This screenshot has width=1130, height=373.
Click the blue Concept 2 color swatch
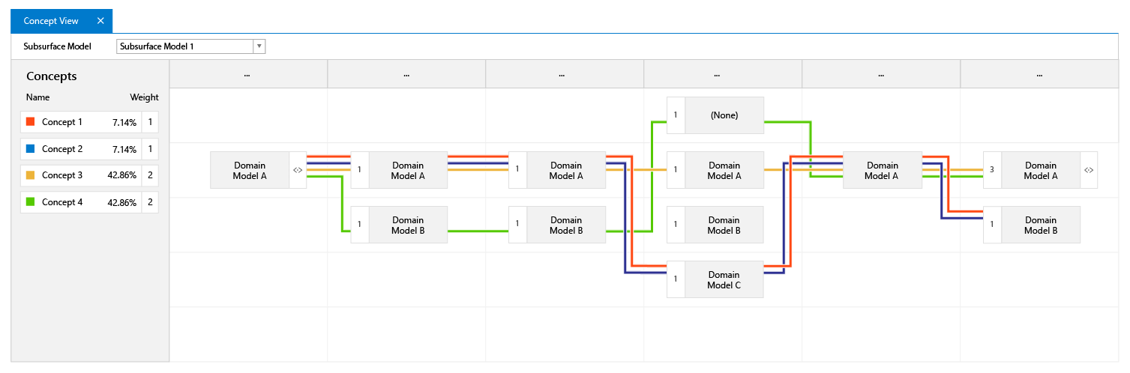click(x=31, y=148)
